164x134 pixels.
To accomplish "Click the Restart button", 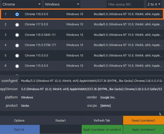I will (x=60, y=120).
